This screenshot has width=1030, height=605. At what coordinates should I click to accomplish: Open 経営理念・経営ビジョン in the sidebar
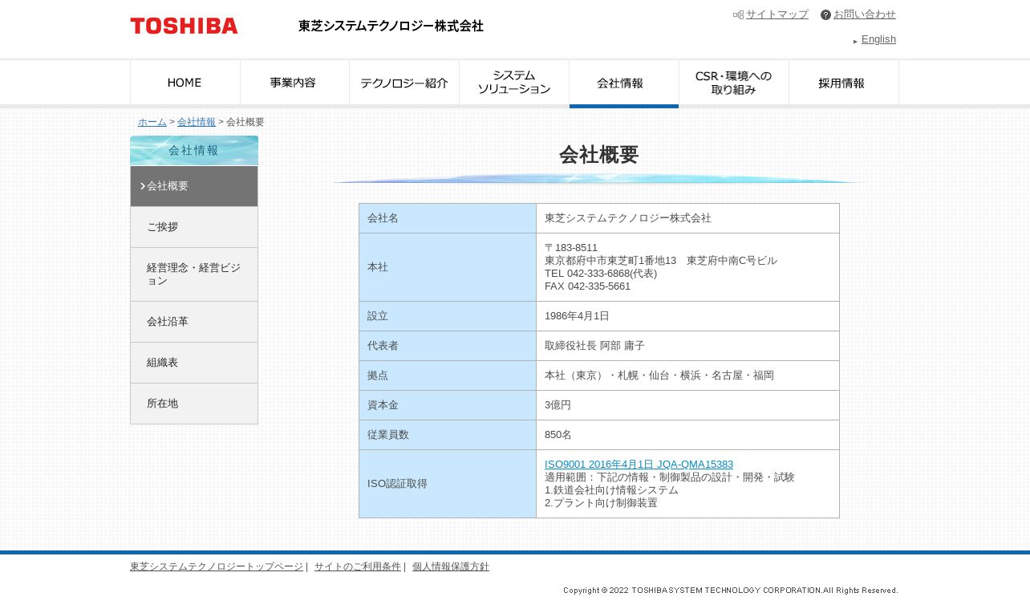[194, 274]
